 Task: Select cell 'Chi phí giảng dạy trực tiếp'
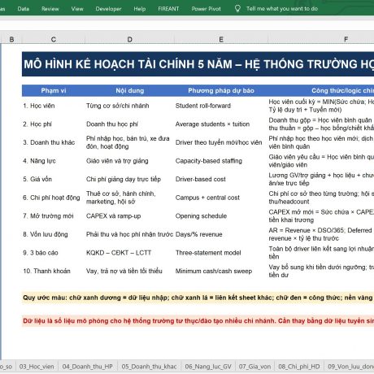tap(130, 179)
